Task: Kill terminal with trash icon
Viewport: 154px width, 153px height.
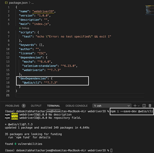Action: tap(150, 106)
